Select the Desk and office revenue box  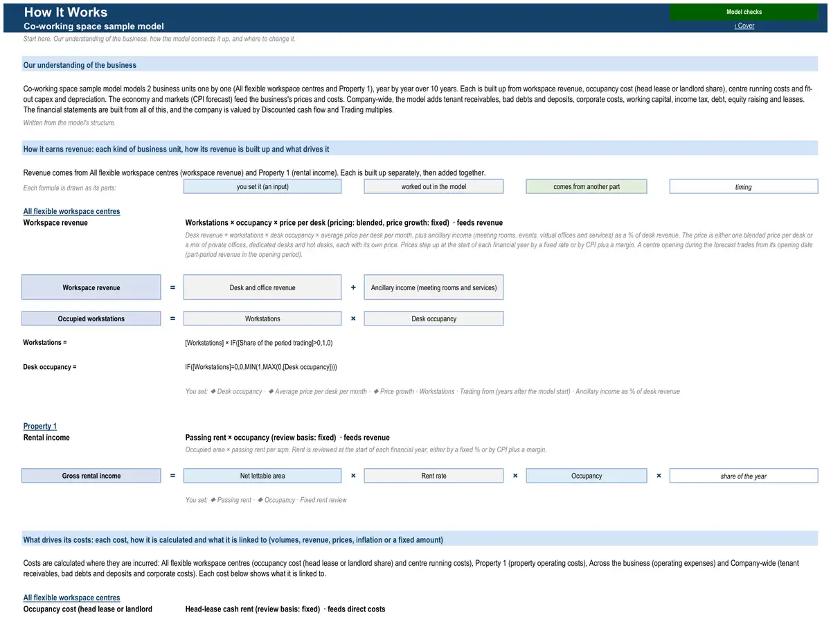click(x=262, y=287)
